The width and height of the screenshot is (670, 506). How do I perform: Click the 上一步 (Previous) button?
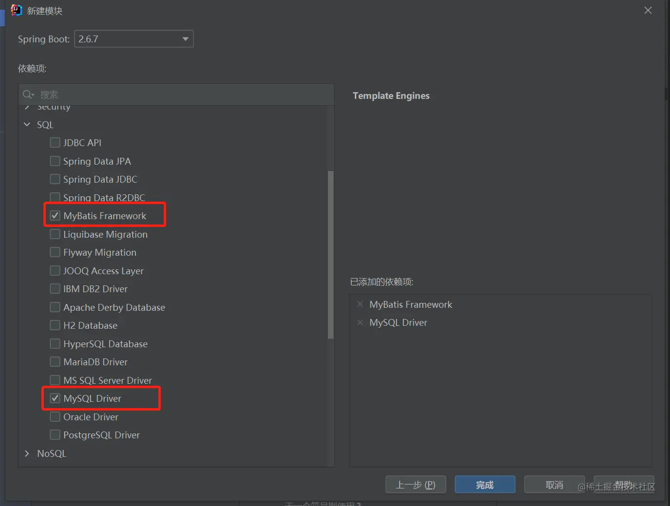point(416,485)
